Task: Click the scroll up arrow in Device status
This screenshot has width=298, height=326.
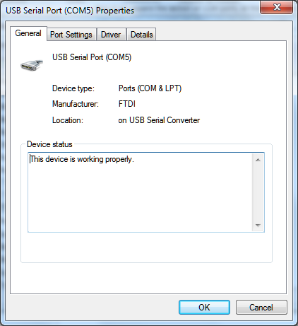Action: (x=258, y=160)
